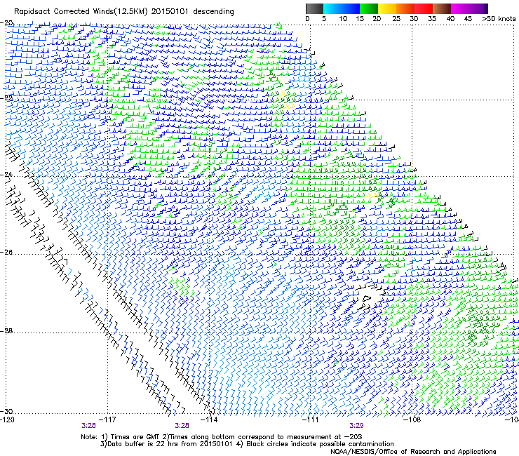
Task: Click the '-30' latitude axis label
Action: [x=6, y=411]
